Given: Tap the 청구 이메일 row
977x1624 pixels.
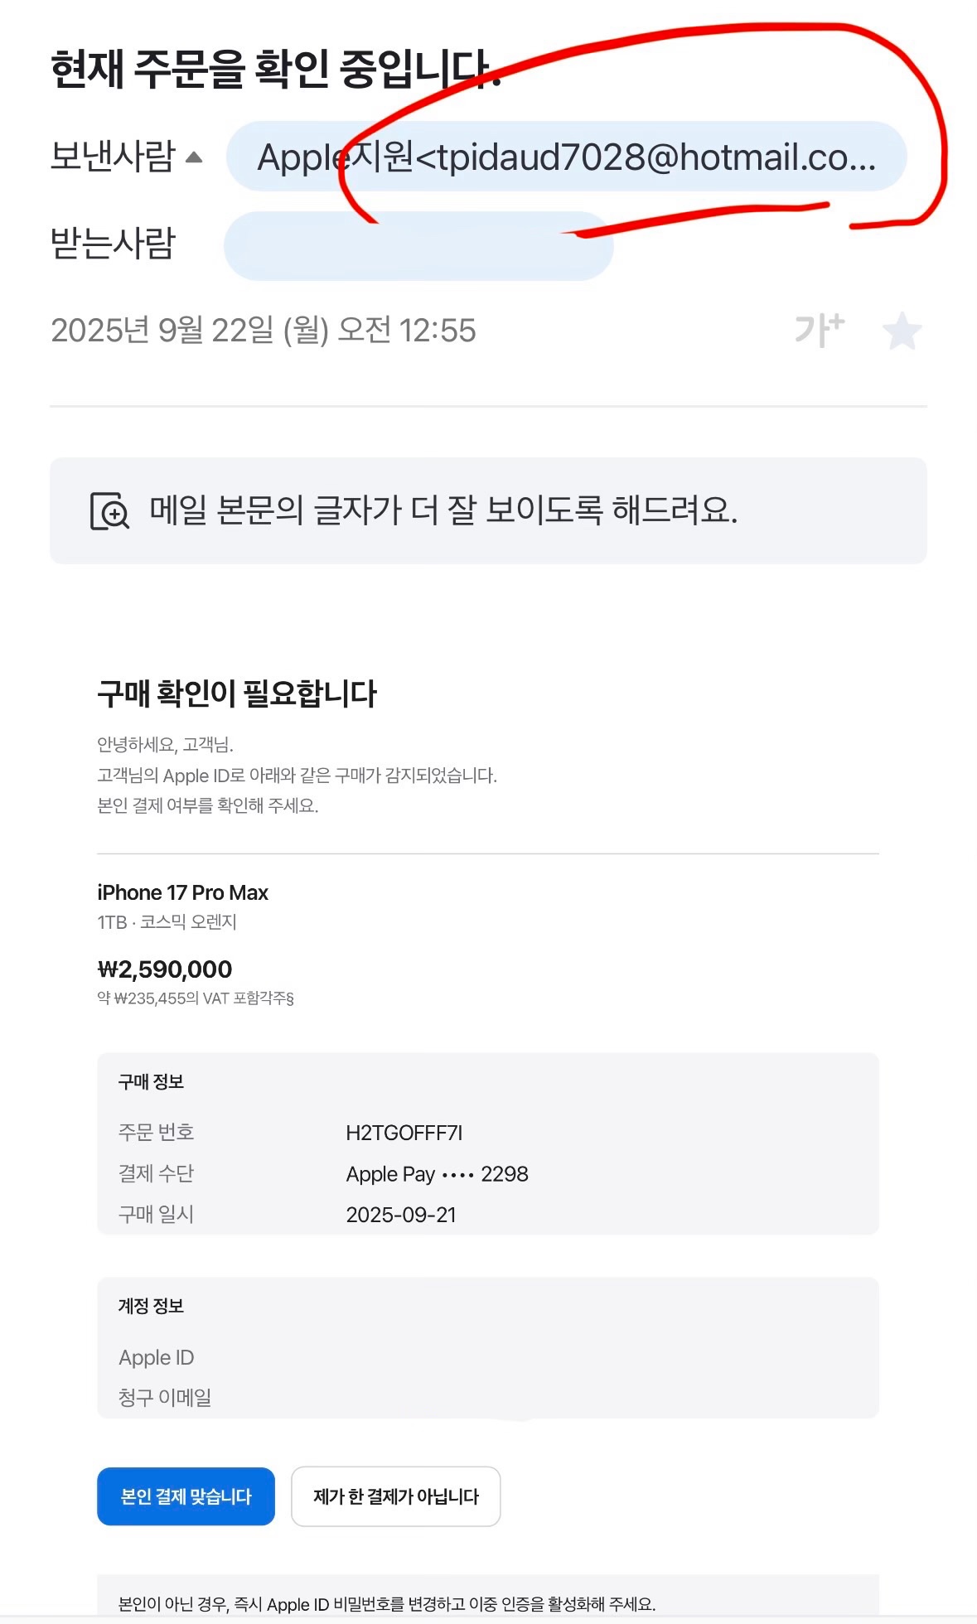Looking at the screenshot, I should tap(165, 1398).
